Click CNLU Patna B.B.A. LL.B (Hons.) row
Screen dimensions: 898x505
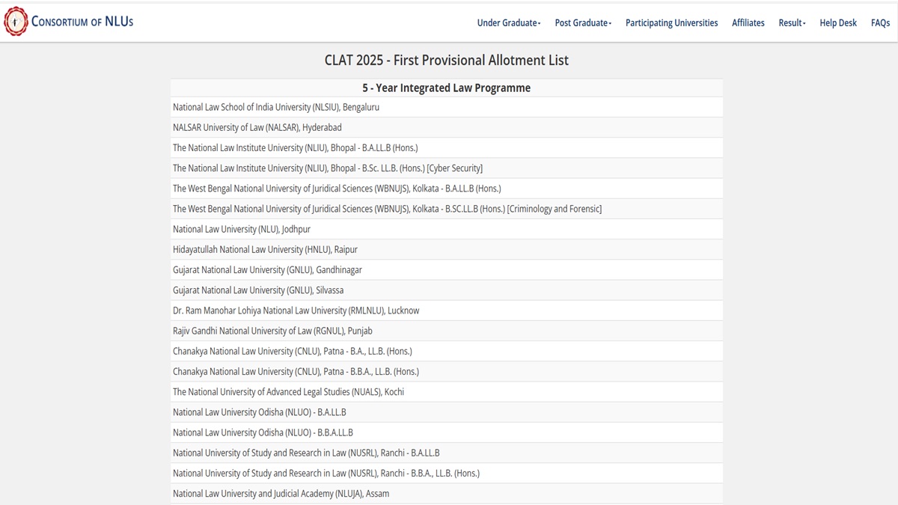pos(296,371)
